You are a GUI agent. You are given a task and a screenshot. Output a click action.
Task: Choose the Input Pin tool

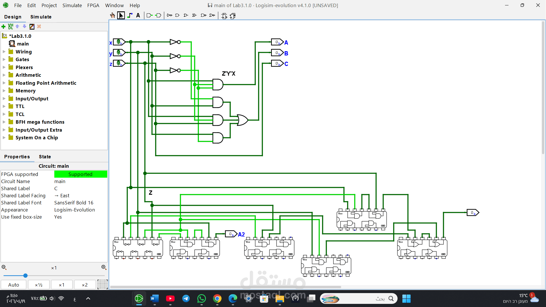[149, 16]
